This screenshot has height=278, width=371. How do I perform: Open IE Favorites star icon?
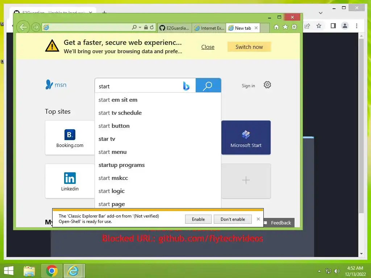click(x=285, y=27)
